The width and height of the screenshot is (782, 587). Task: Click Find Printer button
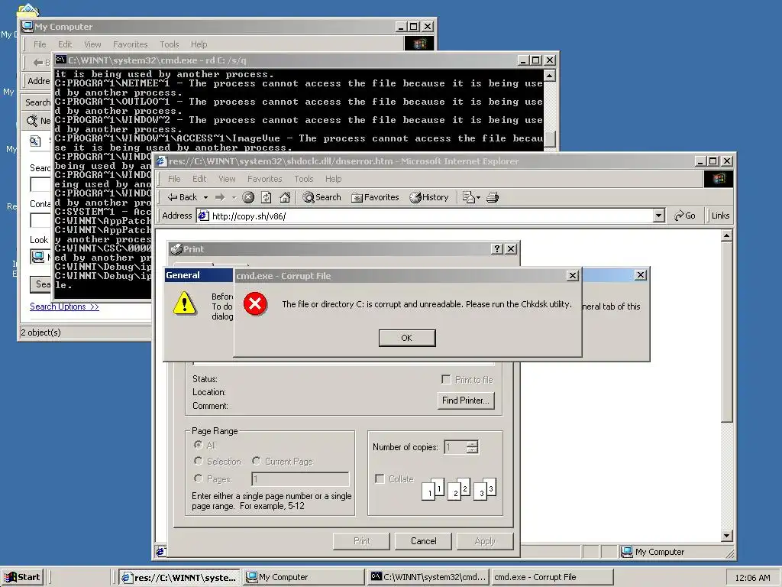coord(466,401)
